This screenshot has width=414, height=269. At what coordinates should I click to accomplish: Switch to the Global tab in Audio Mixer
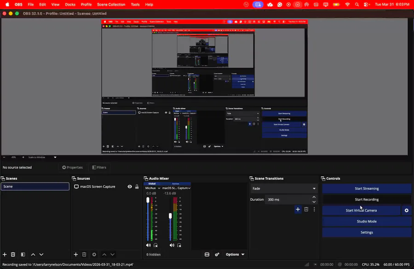pyautogui.click(x=152, y=184)
